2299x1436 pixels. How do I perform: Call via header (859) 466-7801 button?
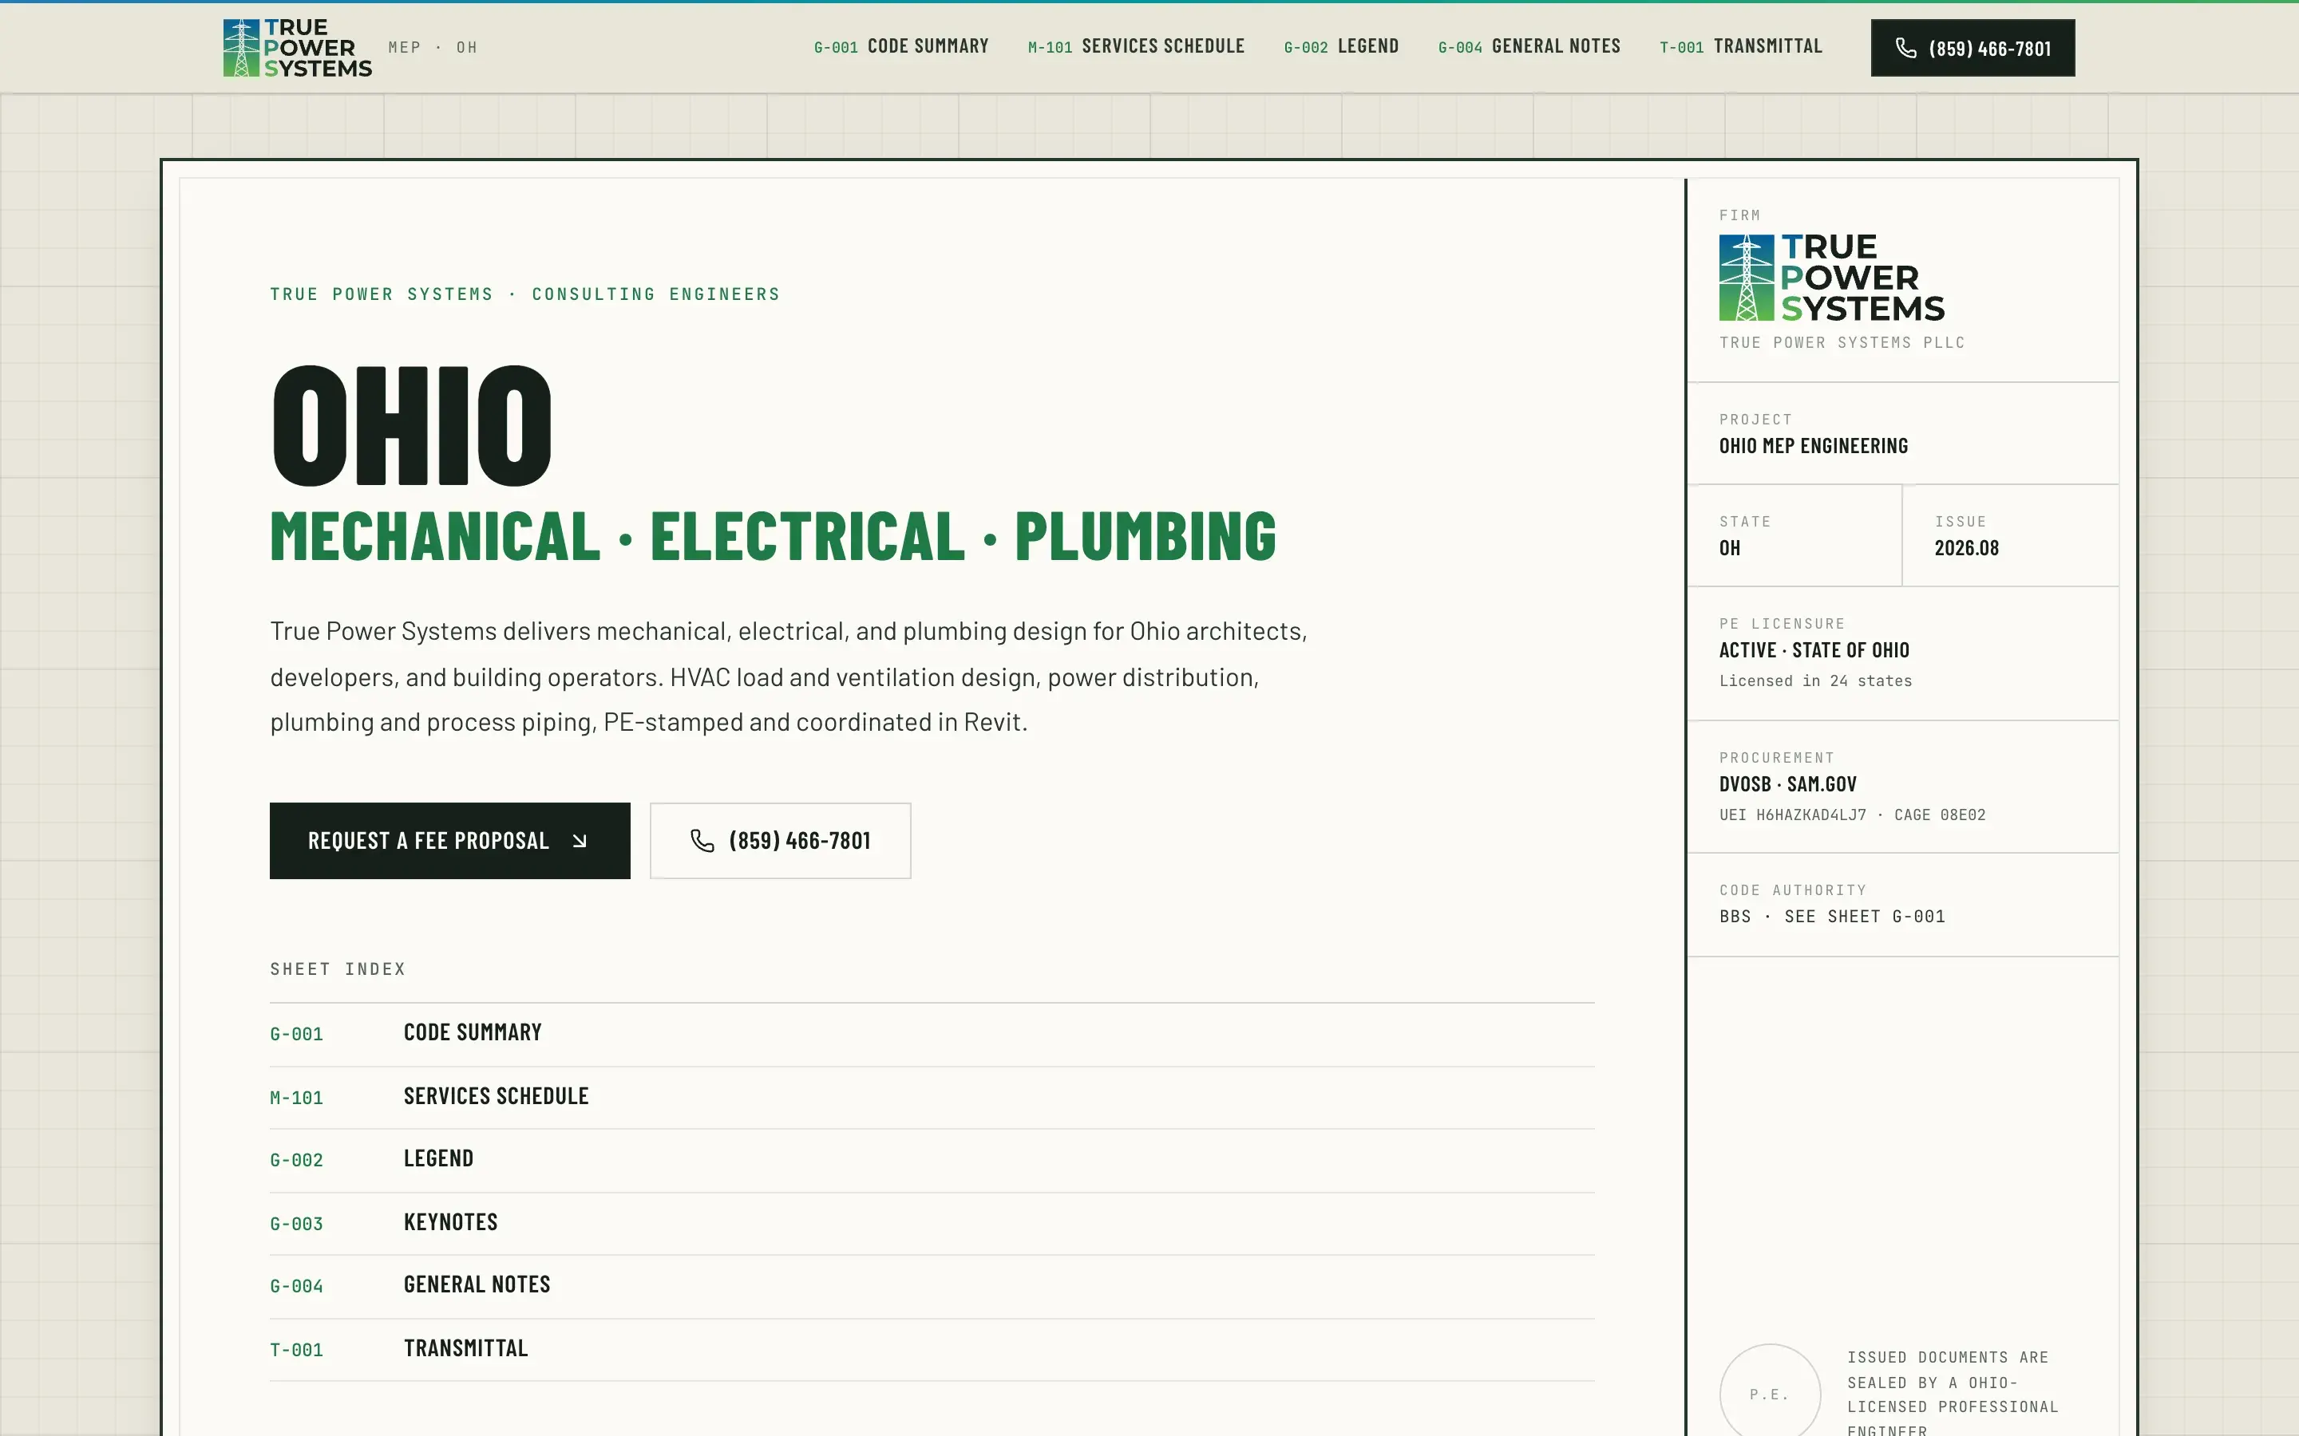(1973, 48)
